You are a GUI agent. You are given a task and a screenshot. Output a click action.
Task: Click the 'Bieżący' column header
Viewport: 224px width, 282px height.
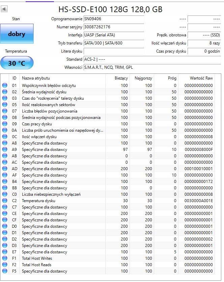click(121, 78)
